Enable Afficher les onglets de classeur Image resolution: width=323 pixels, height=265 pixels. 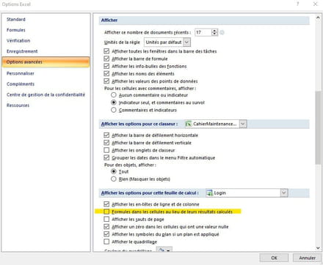(106, 150)
